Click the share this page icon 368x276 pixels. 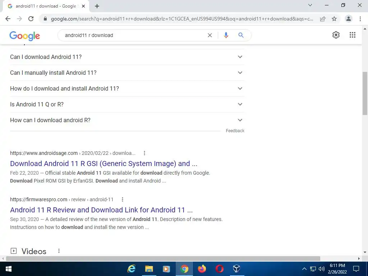pyautogui.click(x=323, y=19)
